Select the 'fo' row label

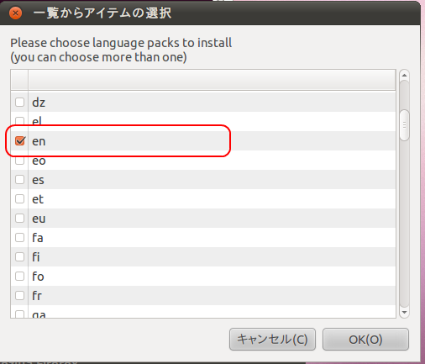[x=38, y=277]
